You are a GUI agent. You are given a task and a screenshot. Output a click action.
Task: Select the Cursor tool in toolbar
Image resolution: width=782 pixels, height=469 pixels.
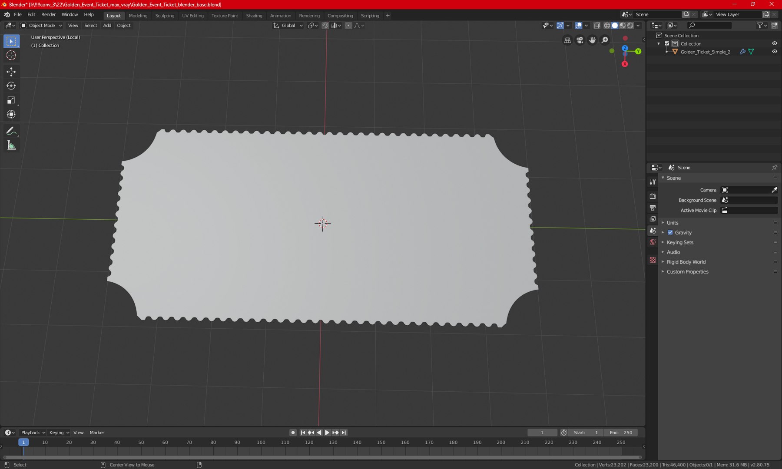point(11,56)
